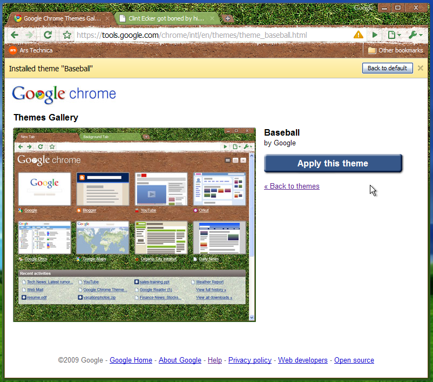The image size is (433, 382).
Task: Click the page icon on the Clint Ecker tab
Action: [123, 18]
